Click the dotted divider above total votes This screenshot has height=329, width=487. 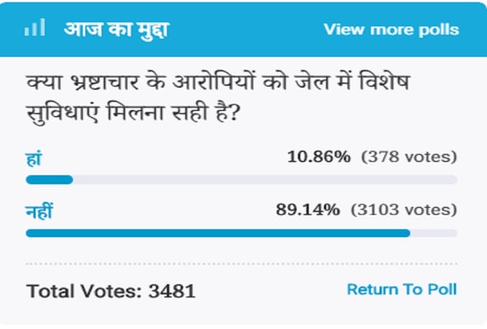(x=241, y=264)
